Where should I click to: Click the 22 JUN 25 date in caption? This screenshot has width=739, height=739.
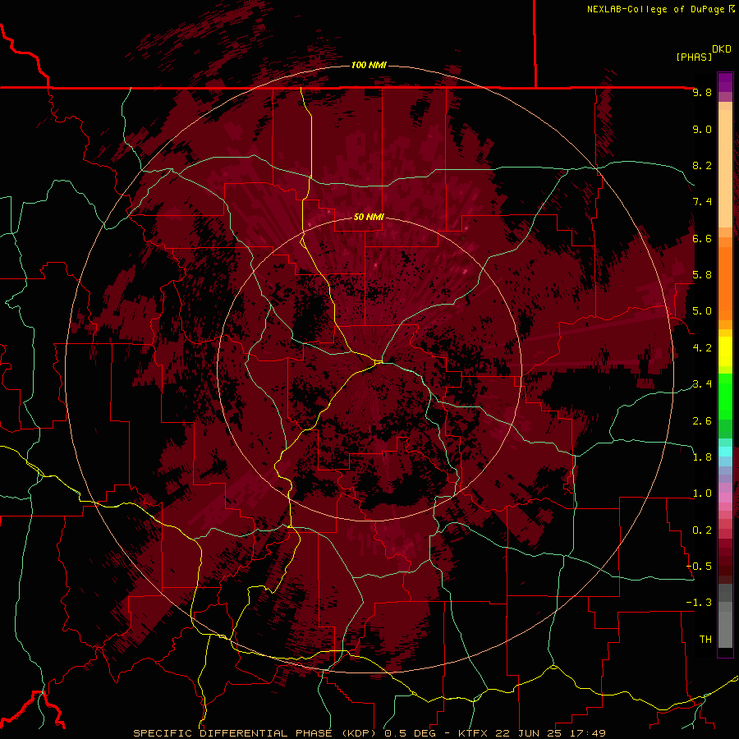[x=528, y=733]
